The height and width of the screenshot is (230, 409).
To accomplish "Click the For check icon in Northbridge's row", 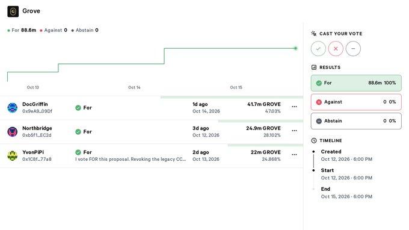I will pos(78,132).
